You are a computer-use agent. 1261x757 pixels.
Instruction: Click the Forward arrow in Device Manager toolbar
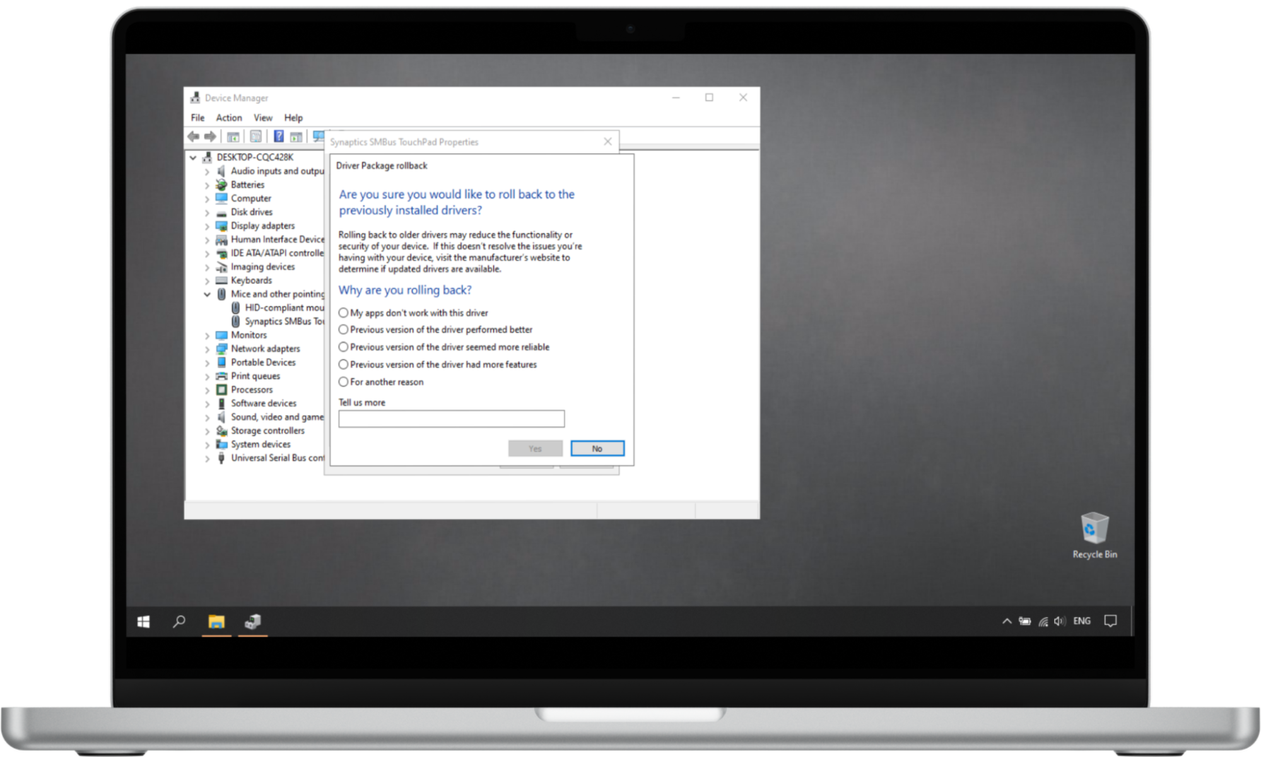click(210, 136)
